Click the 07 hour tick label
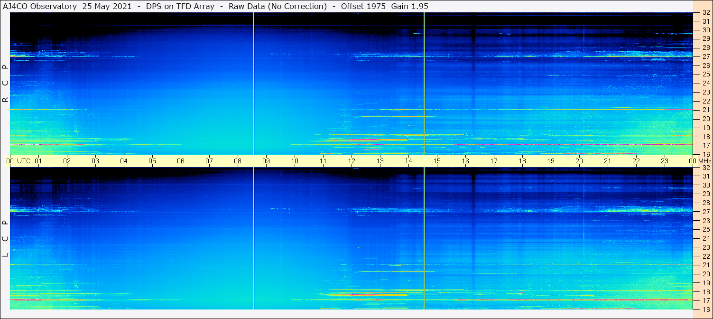This screenshot has height=319, width=713. tap(209, 161)
